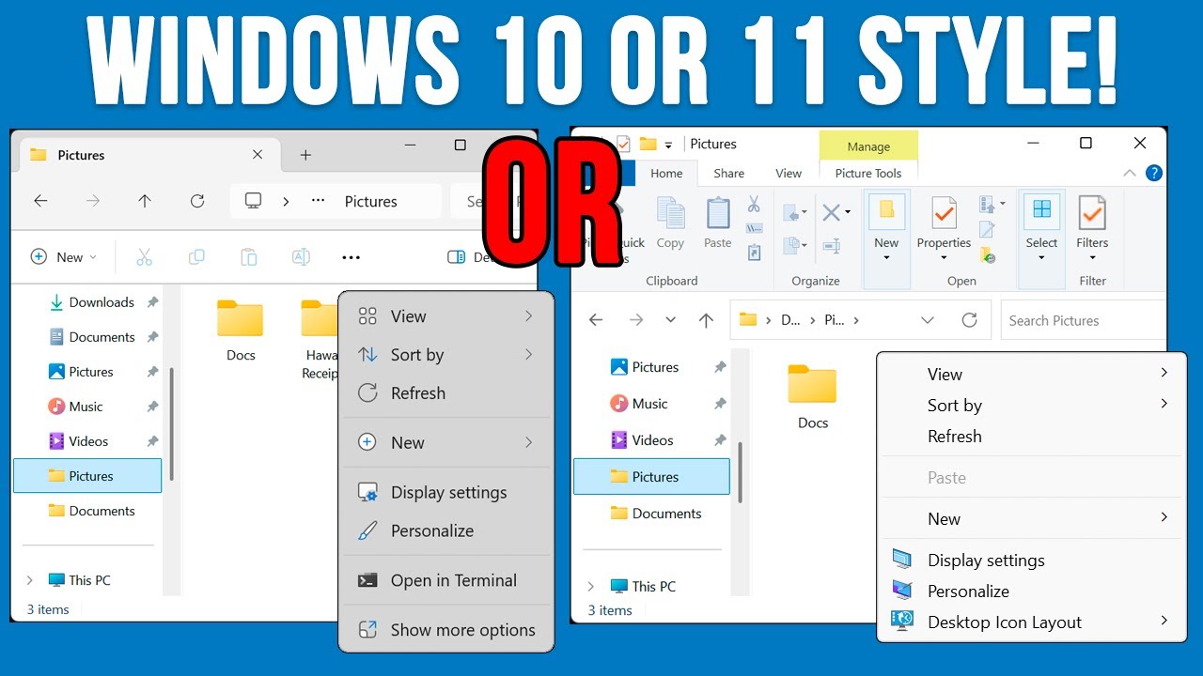Click Refresh icon in Windows 11 address bar
1203x676 pixels.
(x=197, y=201)
